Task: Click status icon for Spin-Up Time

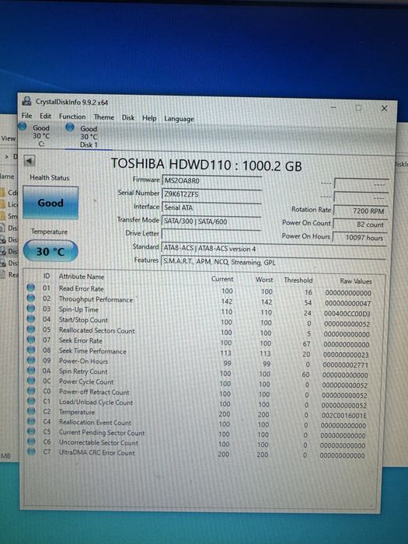Action: [31, 309]
